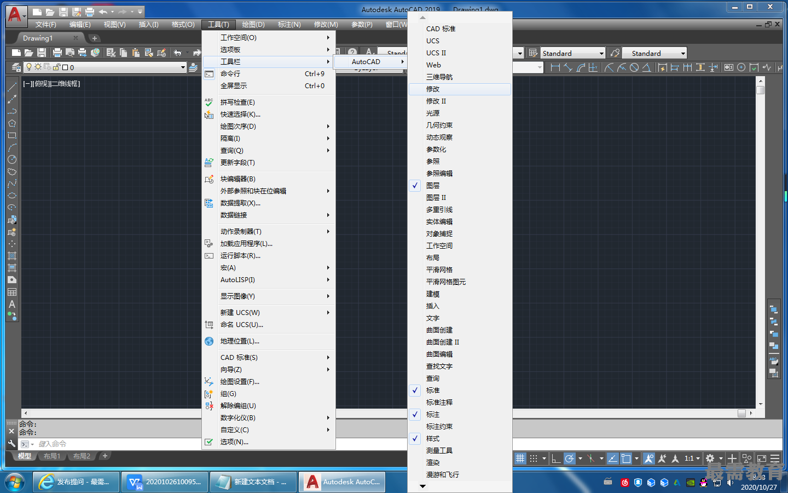The height and width of the screenshot is (493, 788).
Task: Open the AutoCAD application menu logo button
Action: click(x=15, y=15)
